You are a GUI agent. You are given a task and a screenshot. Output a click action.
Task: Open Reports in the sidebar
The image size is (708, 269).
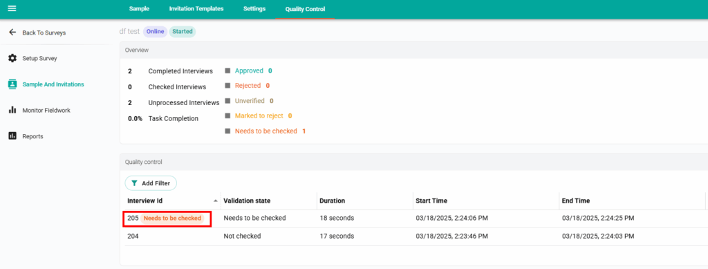pyautogui.click(x=33, y=136)
